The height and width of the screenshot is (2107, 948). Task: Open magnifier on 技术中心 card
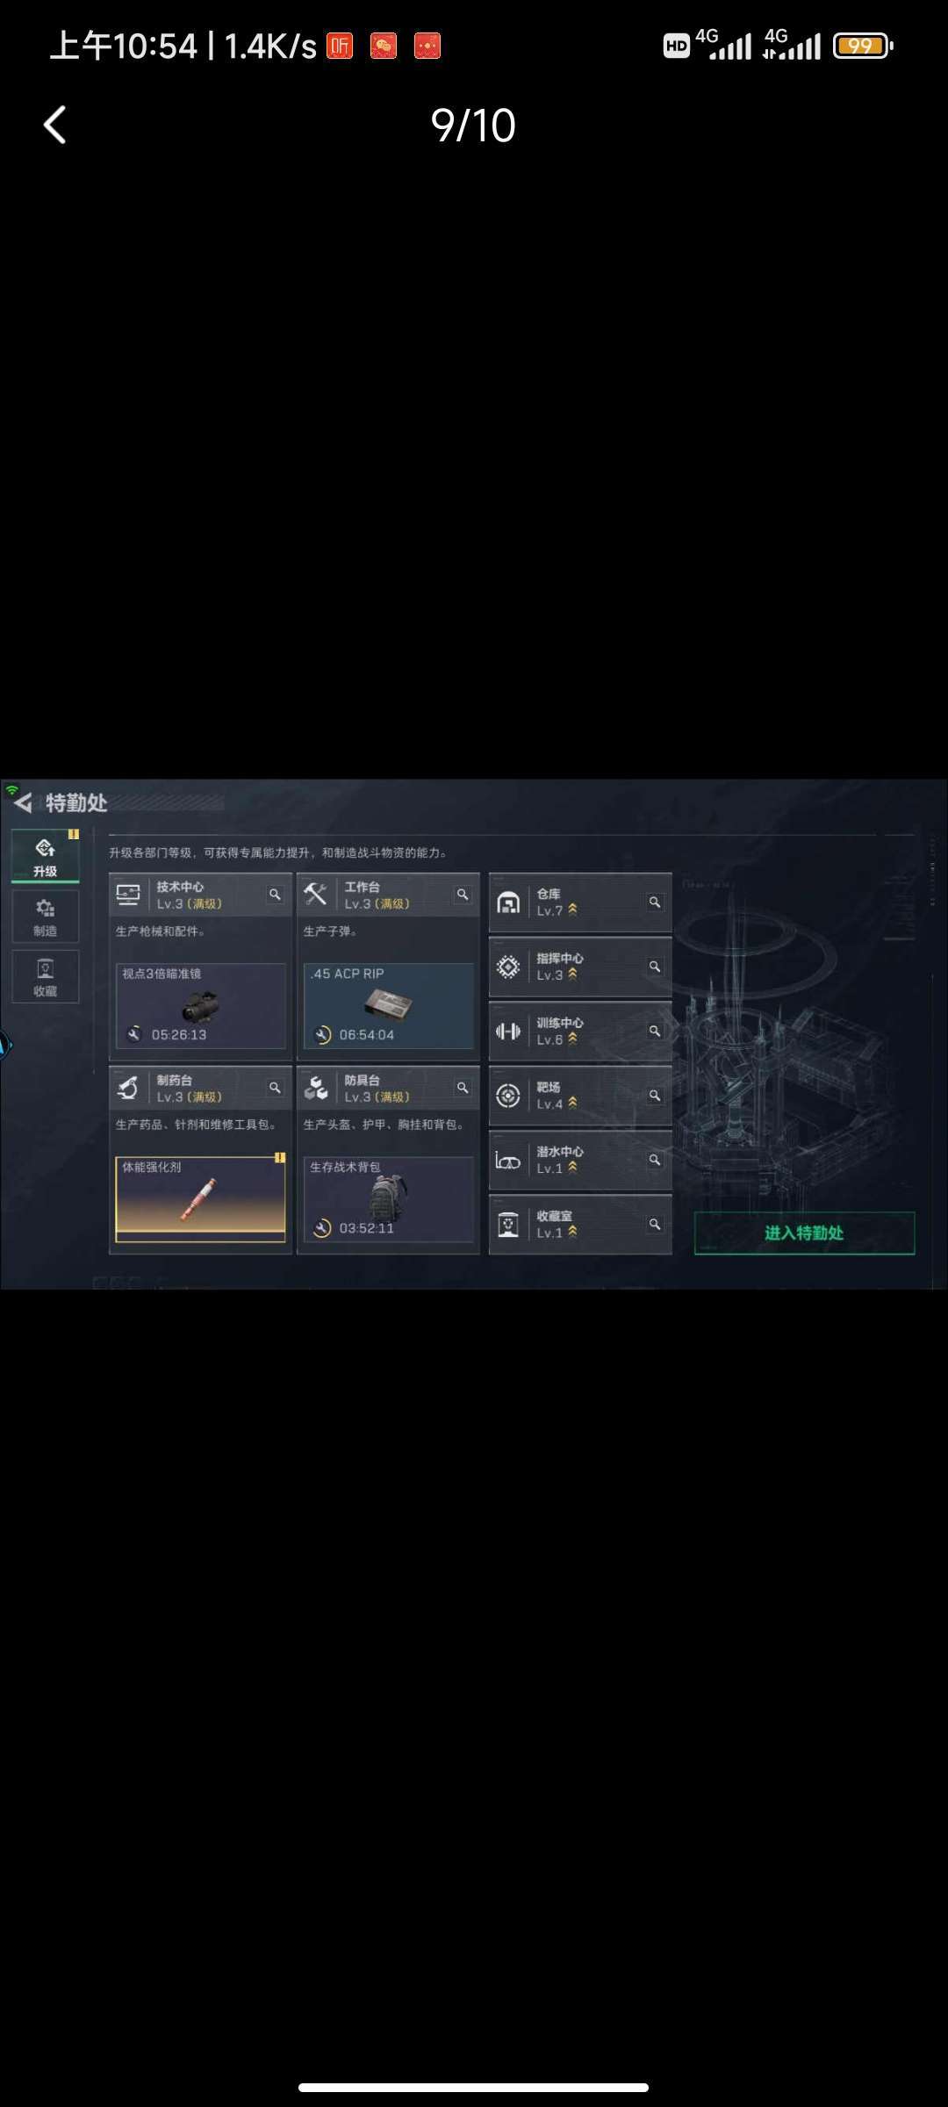pos(275,895)
